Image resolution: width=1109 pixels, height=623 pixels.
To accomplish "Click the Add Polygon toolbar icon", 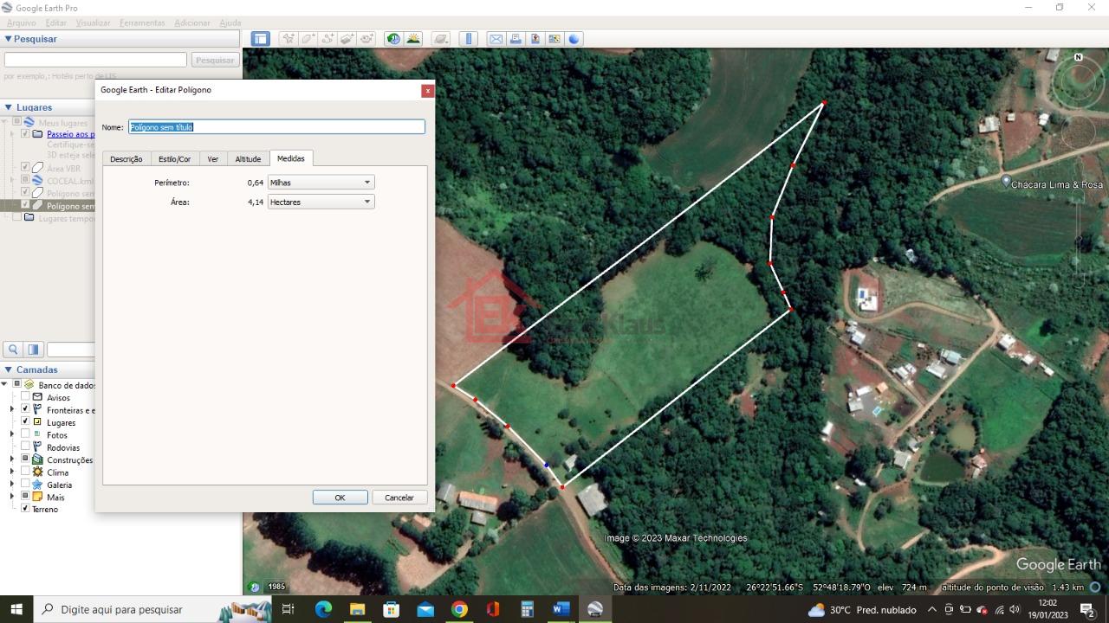I will click(x=308, y=39).
